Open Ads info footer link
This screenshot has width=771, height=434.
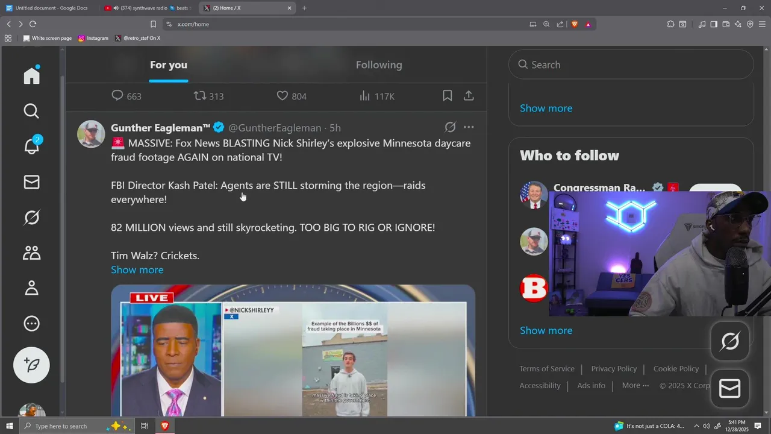coord(591,385)
